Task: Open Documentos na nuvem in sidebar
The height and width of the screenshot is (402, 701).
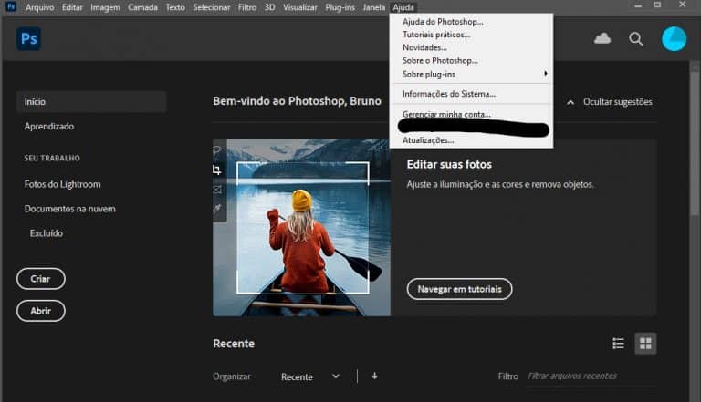Action: tap(69, 209)
